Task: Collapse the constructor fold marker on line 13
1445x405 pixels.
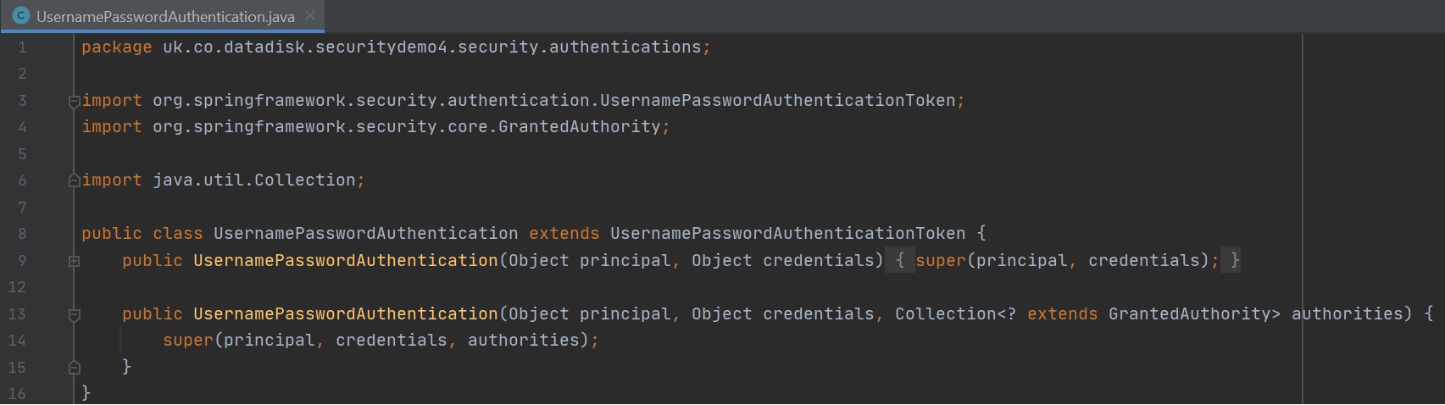Action: (75, 314)
